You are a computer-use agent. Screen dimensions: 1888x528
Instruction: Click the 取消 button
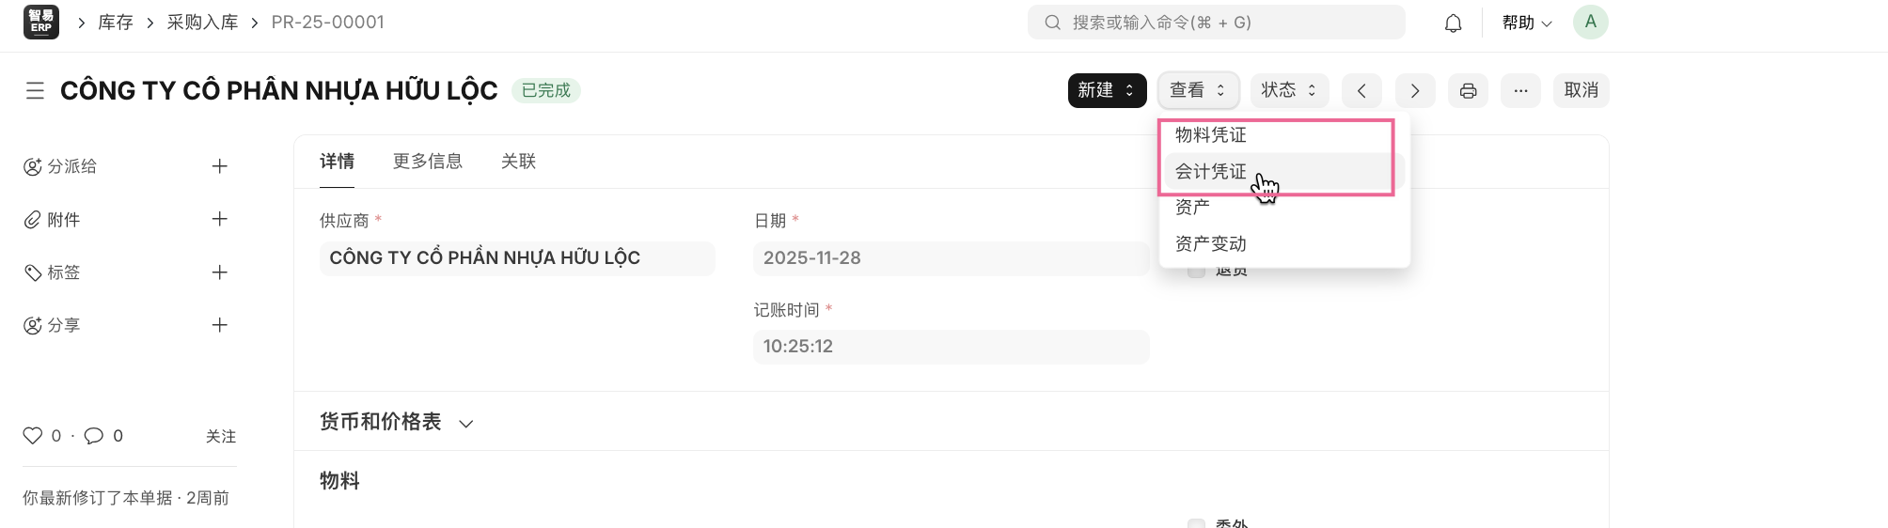[x=1581, y=90]
